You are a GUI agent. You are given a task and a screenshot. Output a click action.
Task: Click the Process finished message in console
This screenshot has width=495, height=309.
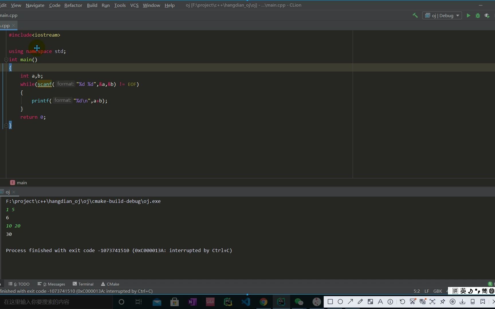coord(119,250)
